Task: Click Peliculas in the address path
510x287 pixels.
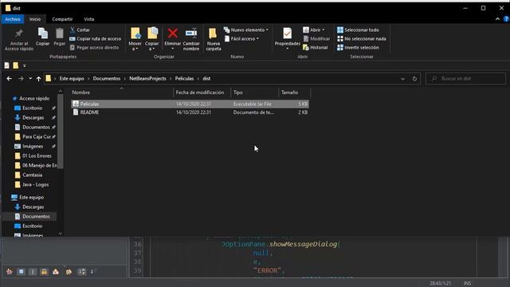Action: pos(184,78)
